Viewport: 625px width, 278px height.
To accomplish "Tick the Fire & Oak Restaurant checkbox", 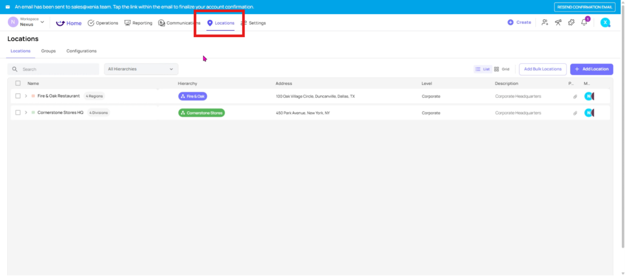I will (18, 96).
